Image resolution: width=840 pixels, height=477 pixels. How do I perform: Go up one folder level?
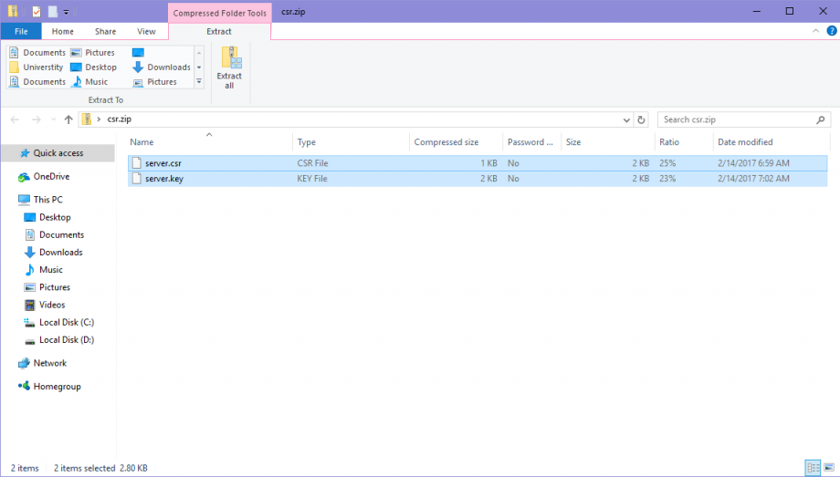click(68, 119)
